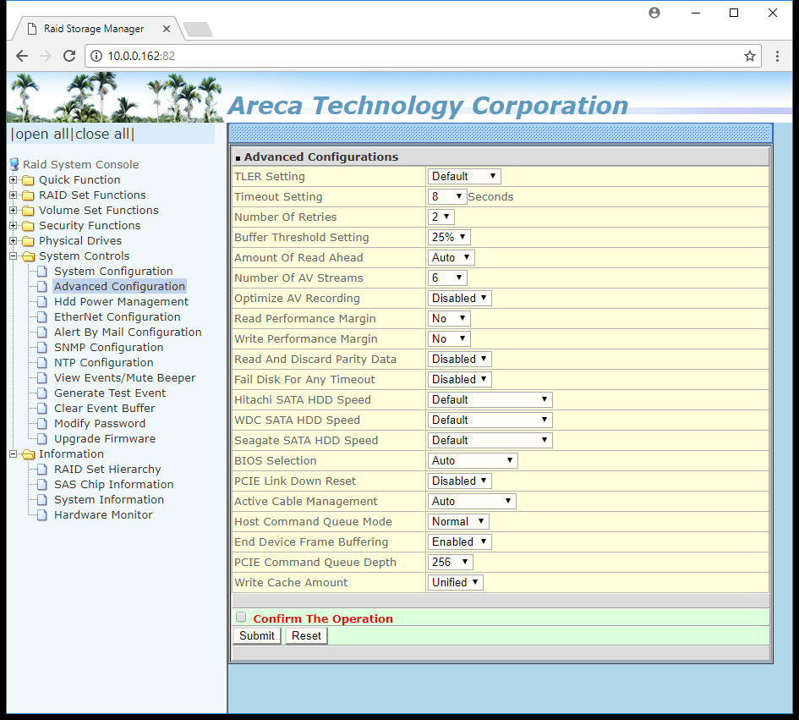Open the Timeout Setting seconds dropdown
Screen dimensions: 799x720
(x=447, y=197)
